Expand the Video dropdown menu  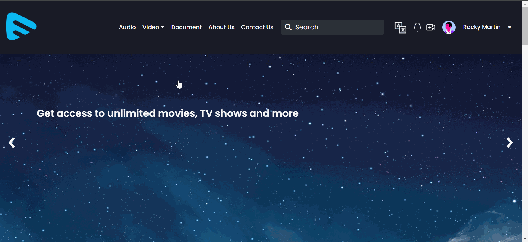(x=153, y=27)
